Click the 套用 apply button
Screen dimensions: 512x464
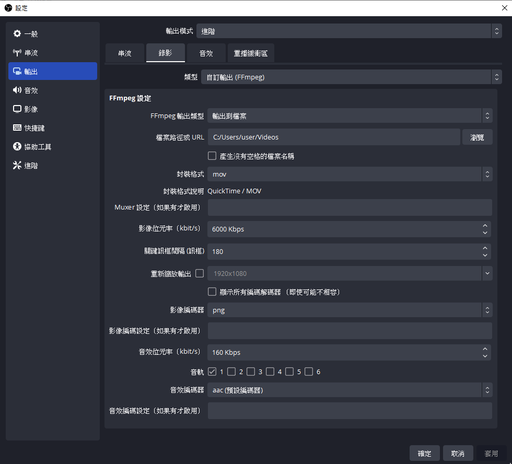[x=491, y=453]
